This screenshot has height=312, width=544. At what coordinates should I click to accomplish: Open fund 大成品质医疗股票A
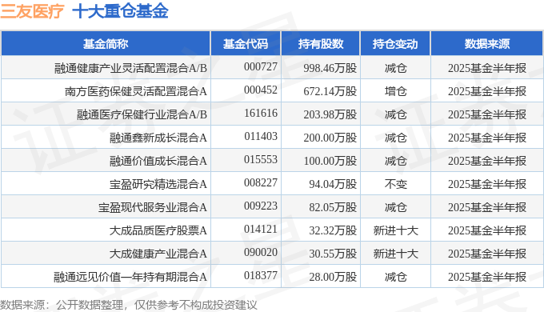(158, 230)
